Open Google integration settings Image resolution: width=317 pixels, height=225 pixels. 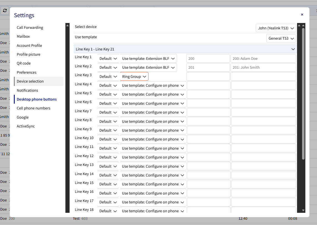pos(22,117)
